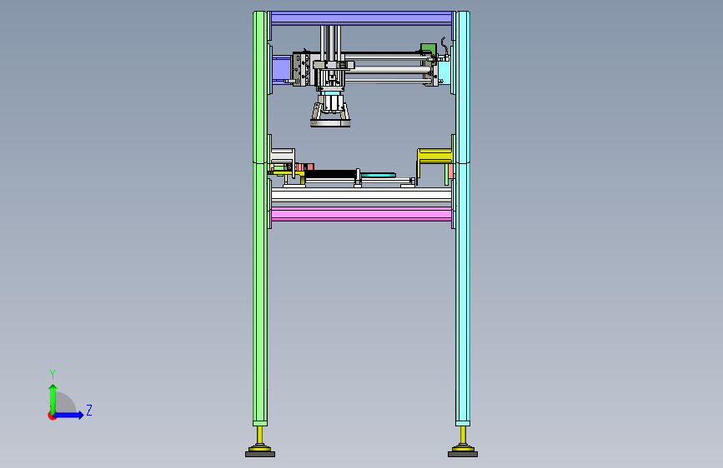Select the green left vertical column
Viewport: 723px width, 468px height.
click(x=260, y=217)
